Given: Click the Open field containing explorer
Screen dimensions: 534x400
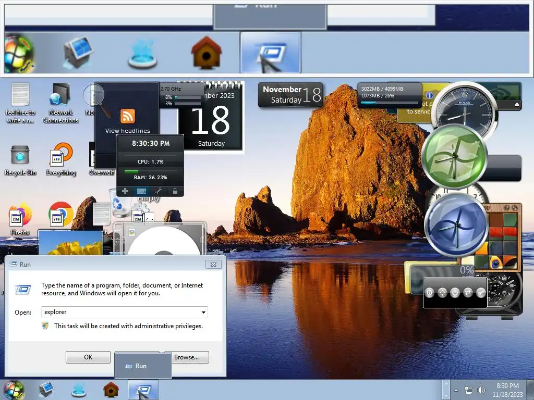Looking at the screenshot, I should tap(124, 312).
